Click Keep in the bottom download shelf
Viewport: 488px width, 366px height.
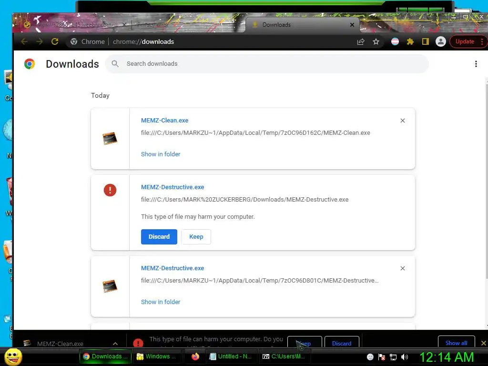pos(305,343)
